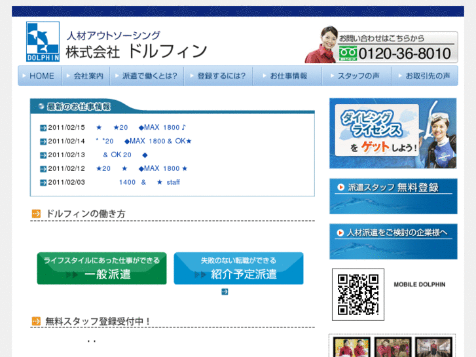476x357 pixels.
Task: Click arrow icon beside 2011/02/03 entry
Action: pos(43,183)
